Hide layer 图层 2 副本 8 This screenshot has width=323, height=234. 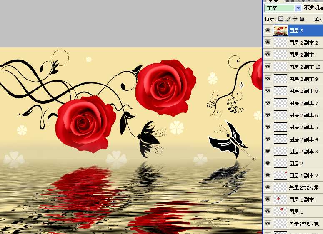[268, 91]
